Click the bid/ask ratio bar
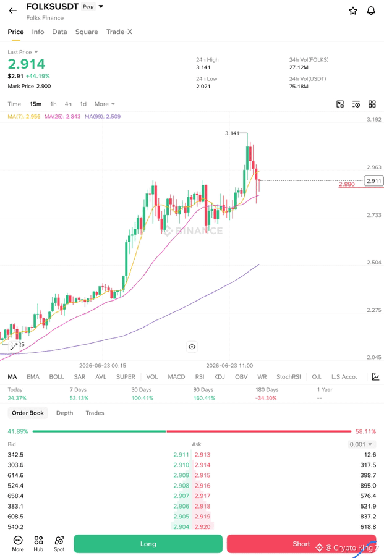384x558 pixels. coord(192,431)
